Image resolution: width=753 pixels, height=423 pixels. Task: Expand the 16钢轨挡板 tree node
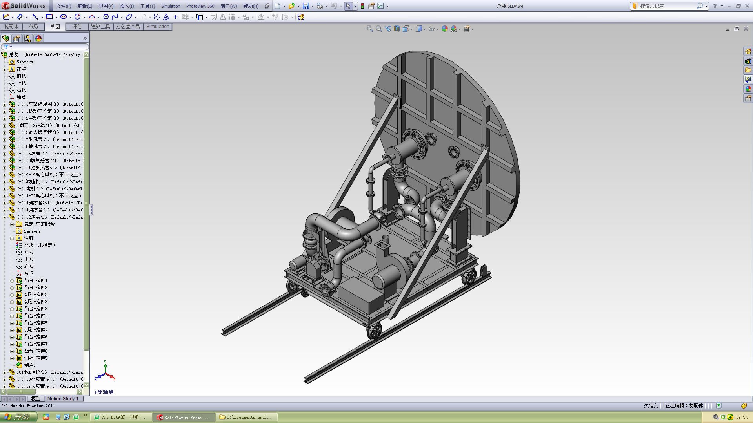click(4, 372)
